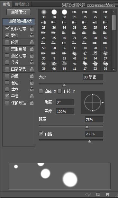
Task: Select the 11 size brush tip
Action: [x=75, y=66]
